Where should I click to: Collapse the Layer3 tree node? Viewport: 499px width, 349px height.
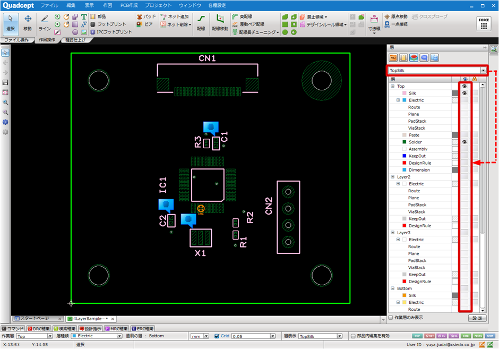393,233
